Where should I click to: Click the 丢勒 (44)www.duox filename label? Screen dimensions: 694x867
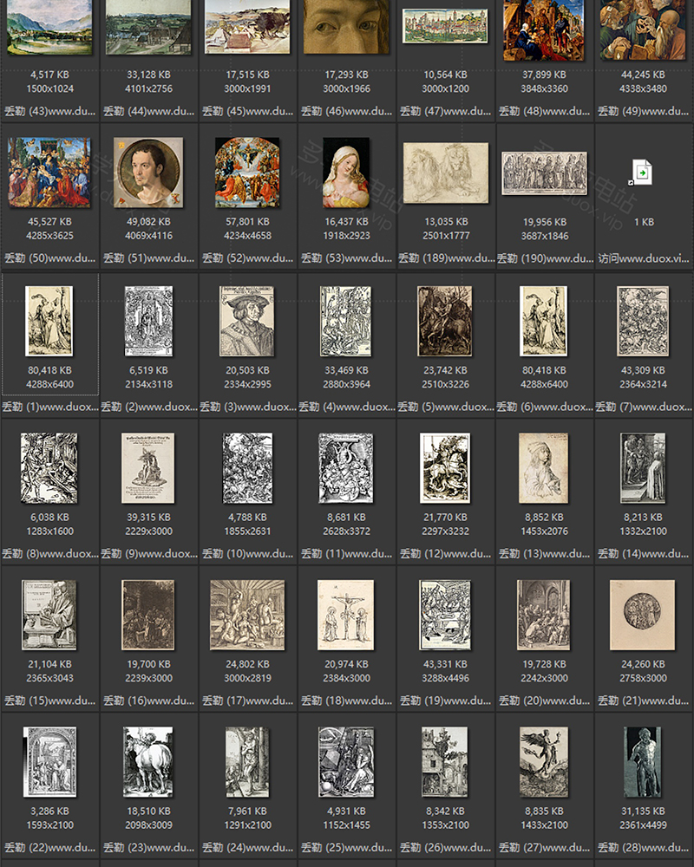point(148,111)
